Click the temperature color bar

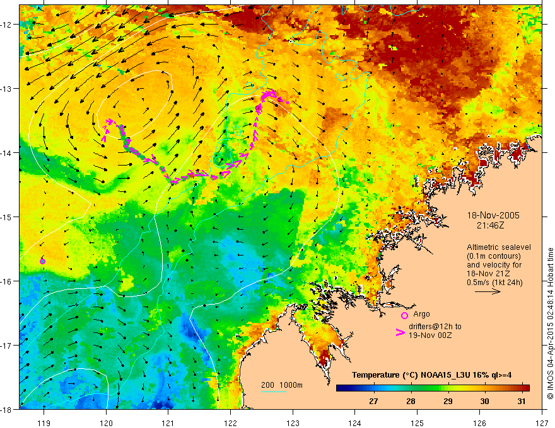[x=433, y=388]
